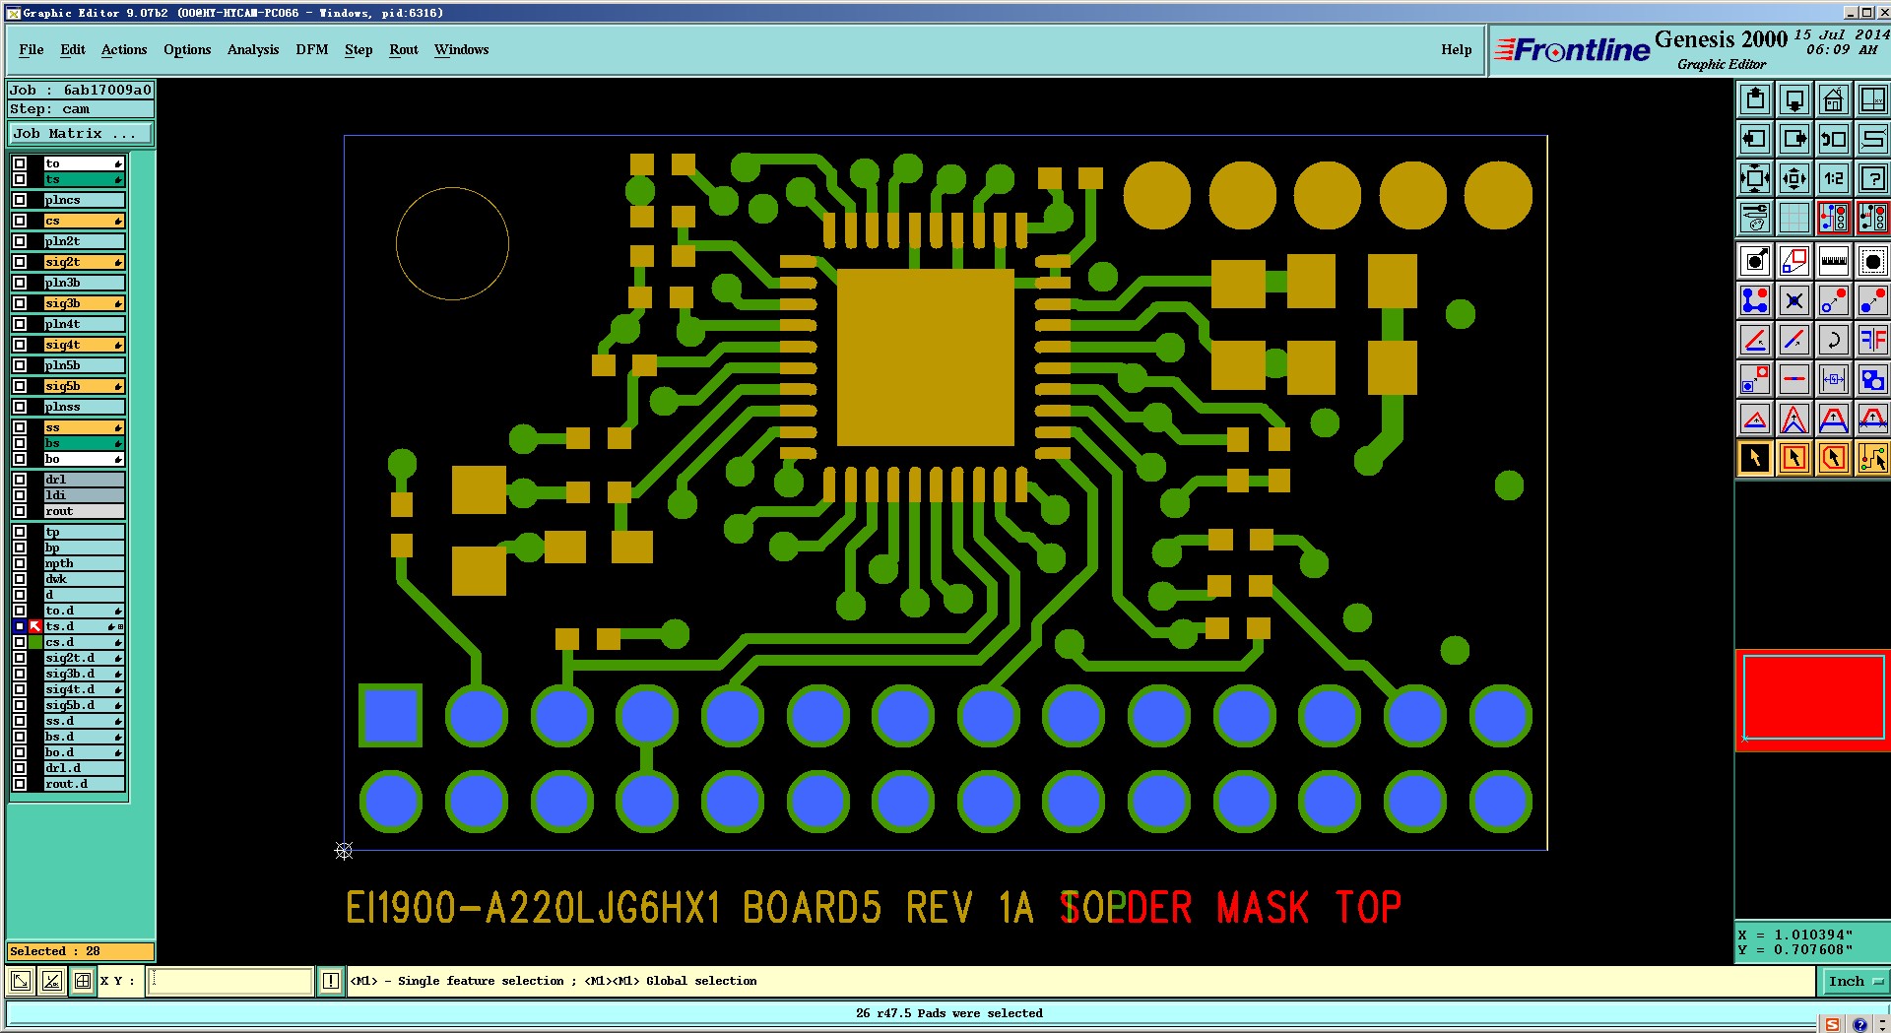The image size is (1891, 1033).
Task: Open the Inch units dropdown
Action: 1855,981
